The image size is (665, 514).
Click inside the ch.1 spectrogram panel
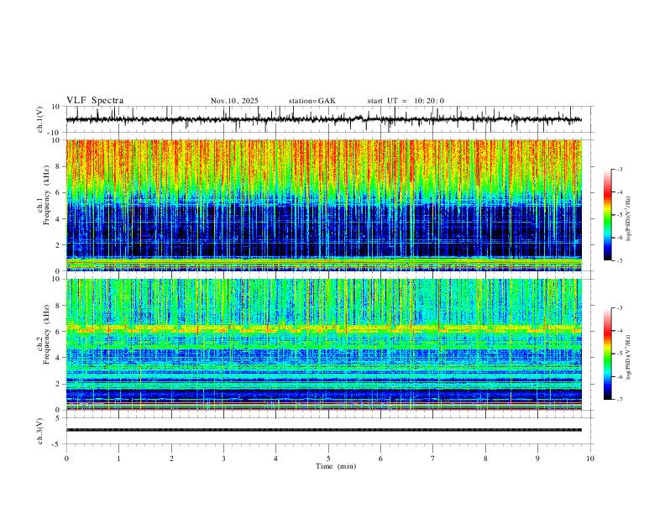click(x=323, y=205)
